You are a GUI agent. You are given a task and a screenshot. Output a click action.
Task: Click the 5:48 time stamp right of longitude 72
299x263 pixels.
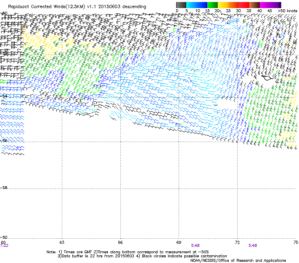(x=253, y=246)
